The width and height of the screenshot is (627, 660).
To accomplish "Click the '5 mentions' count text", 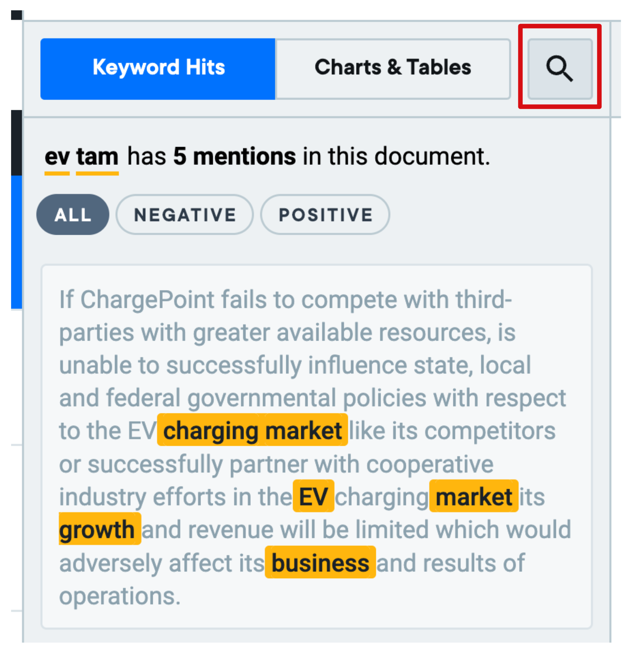I will coord(235,156).
